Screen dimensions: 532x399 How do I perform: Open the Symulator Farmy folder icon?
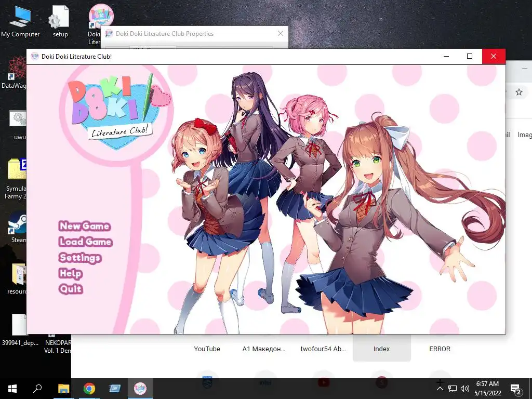pyautogui.click(x=15, y=179)
